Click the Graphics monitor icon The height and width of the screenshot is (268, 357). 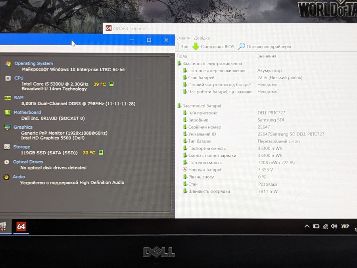(x=7, y=127)
